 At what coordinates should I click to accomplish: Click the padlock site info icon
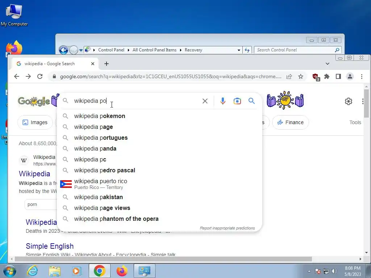pos(54,76)
